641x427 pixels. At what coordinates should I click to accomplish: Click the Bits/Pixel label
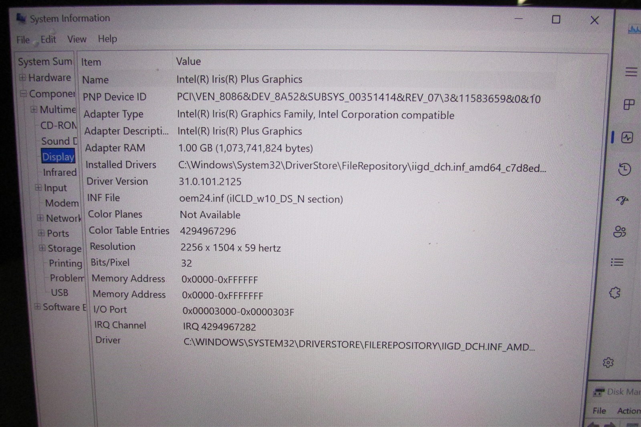[110, 263]
